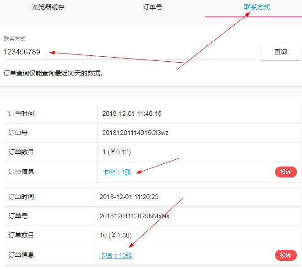Select the 联系方式 tab
Viewport: 302px width, 269px height.
(257, 7)
